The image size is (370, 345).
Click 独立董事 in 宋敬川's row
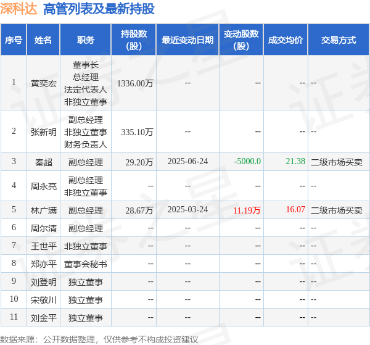(x=86, y=300)
